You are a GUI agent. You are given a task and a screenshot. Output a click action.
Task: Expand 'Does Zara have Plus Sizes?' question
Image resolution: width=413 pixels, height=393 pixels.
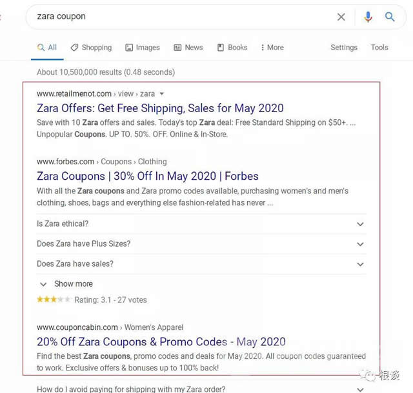click(201, 244)
